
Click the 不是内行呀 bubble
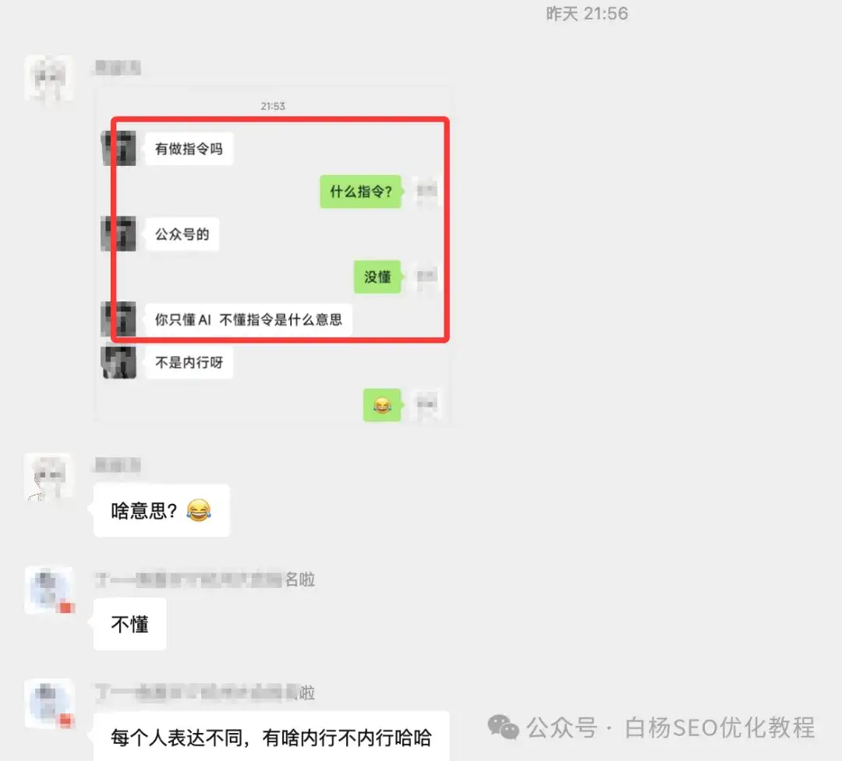coord(189,362)
